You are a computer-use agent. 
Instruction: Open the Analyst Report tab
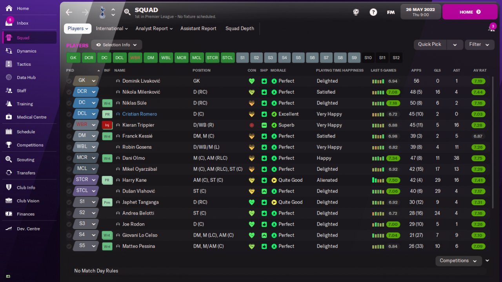pyautogui.click(x=154, y=29)
